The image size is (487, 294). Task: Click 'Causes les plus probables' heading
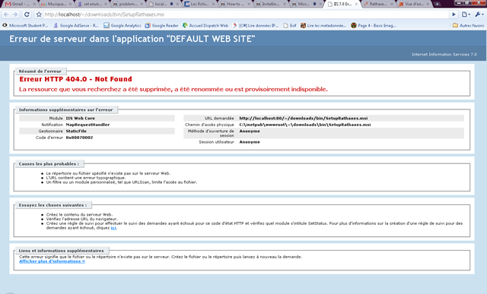(x=49, y=164)
